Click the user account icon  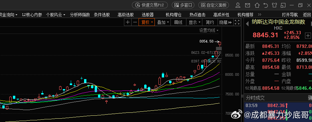tap(238, 5)
